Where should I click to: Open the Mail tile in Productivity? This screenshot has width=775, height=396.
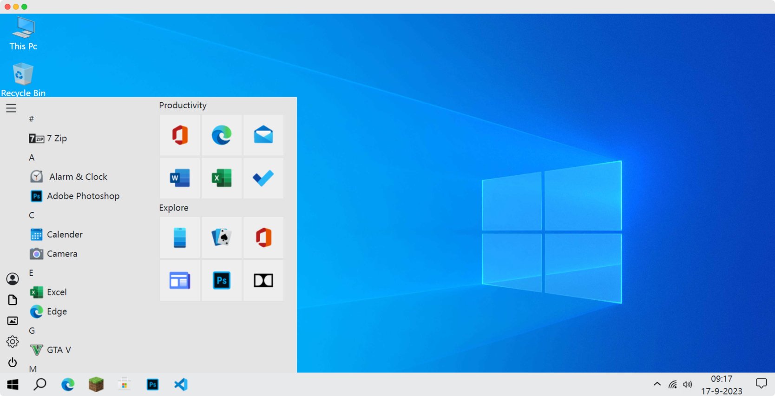[263, 135]
